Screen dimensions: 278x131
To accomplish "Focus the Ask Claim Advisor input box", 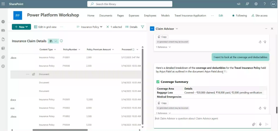I will (x=212, y=119).
